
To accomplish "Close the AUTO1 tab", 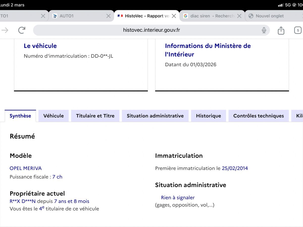I will 108,16.
